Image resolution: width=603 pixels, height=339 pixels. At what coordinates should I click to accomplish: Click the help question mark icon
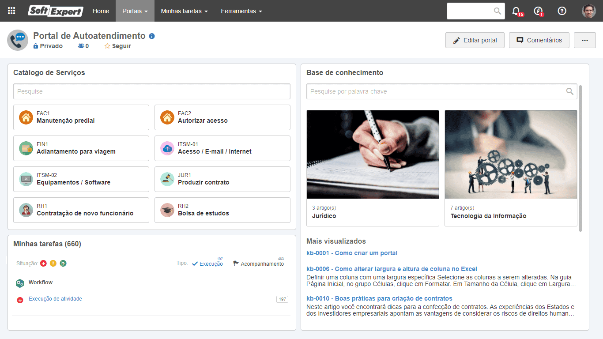562,11
